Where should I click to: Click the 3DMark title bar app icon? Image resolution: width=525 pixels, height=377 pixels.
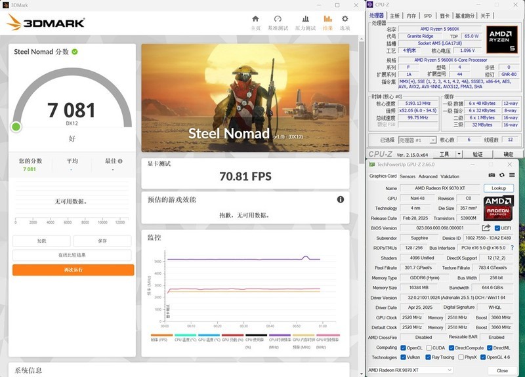pos(5,5)
